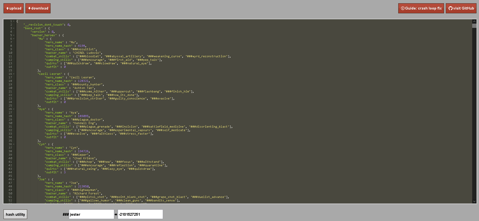Viewport: 479px width, 221px height.
Task: Open the Guide: crash loop fix link
Action: tap(421, 8)
